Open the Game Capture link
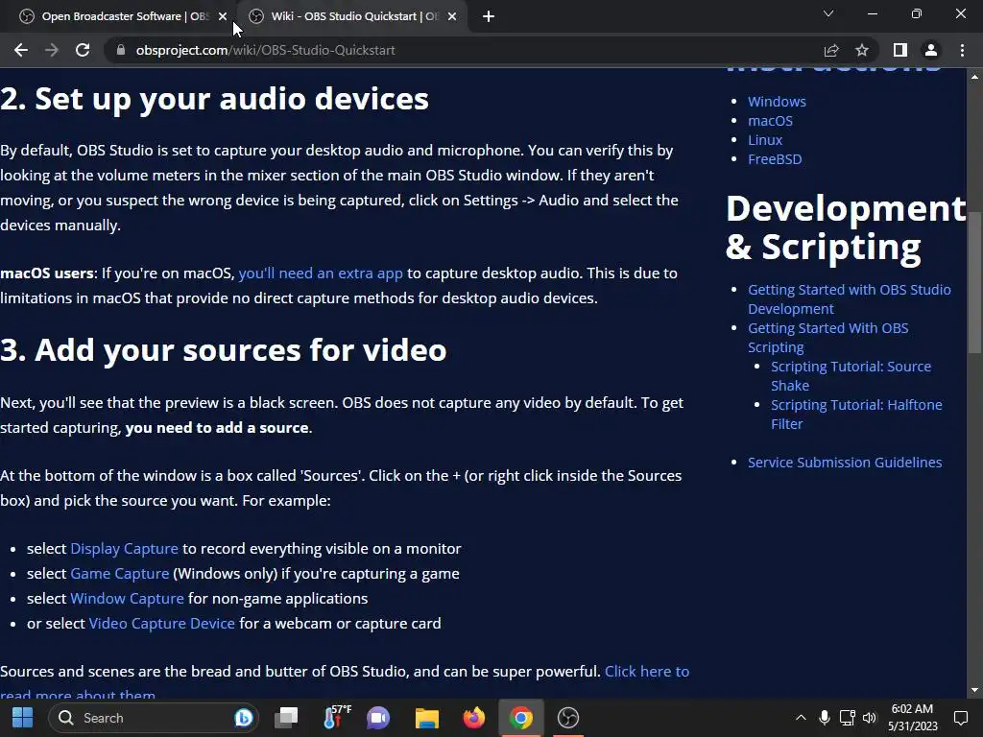The width and height of the screenshot is (983, 737). pyautogui.click(x=120, y=574)
